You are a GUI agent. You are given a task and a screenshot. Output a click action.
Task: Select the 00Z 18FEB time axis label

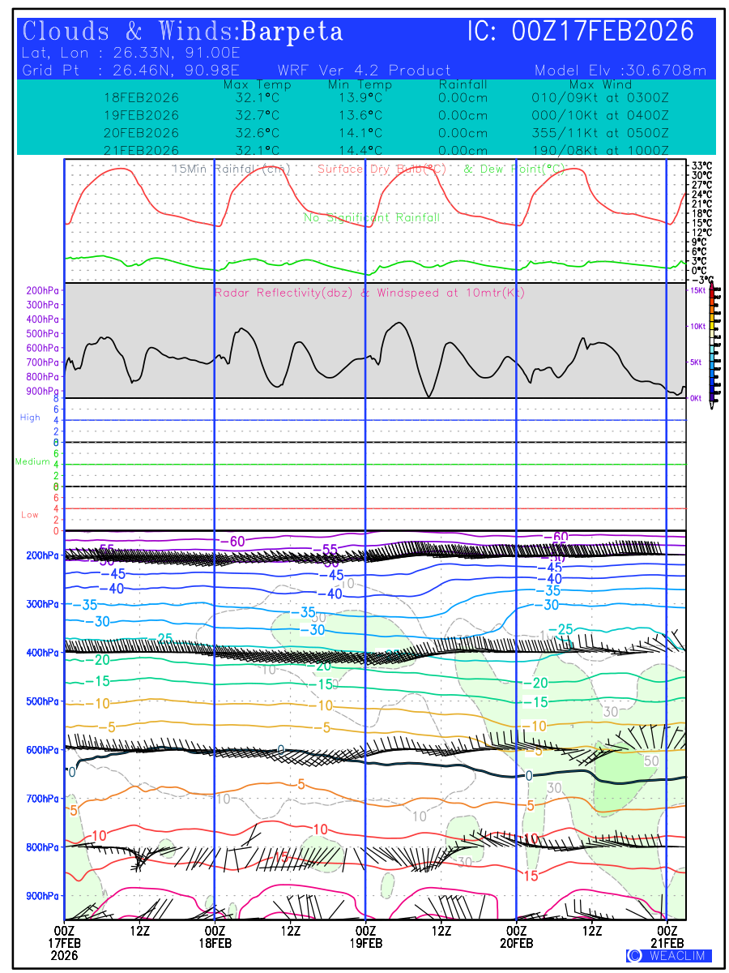tap(215, 937)
